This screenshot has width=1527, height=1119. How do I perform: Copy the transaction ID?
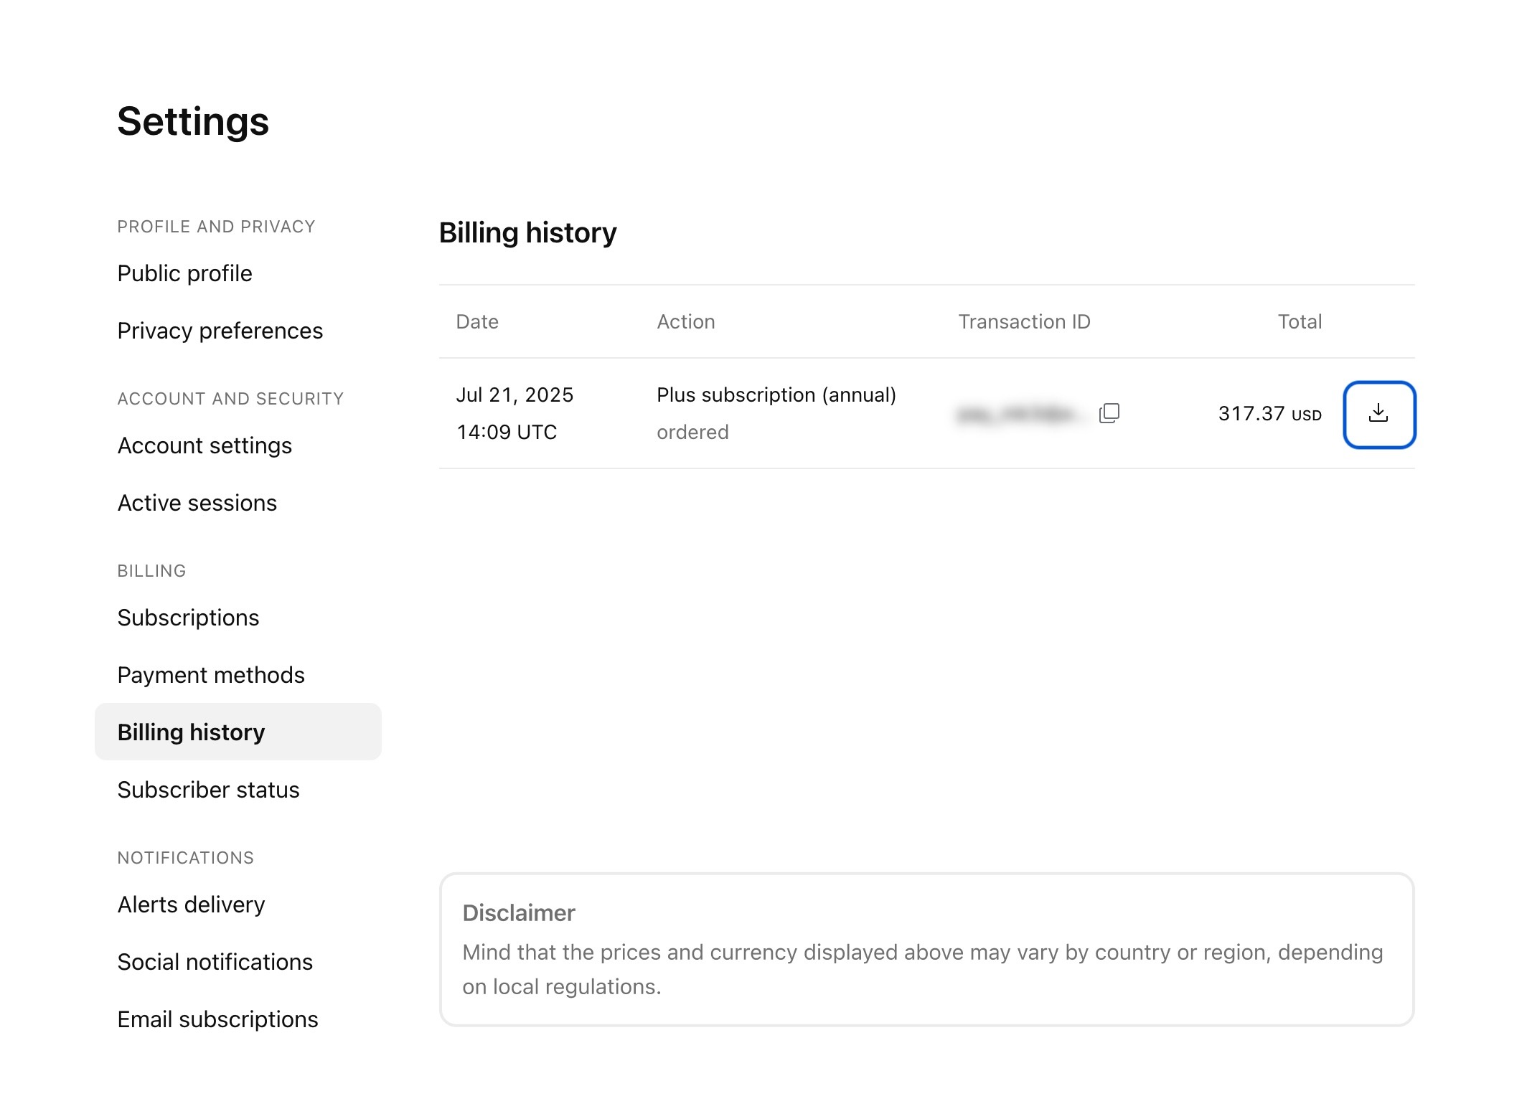pyautogui.click(x=1109, y=413)
